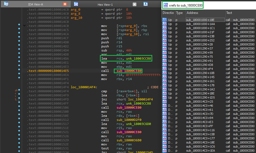Click xref icon for sub_180001290+1D5 row
Image resolution: width=256 pixels, height=153 pixels.
pos(165,97)
